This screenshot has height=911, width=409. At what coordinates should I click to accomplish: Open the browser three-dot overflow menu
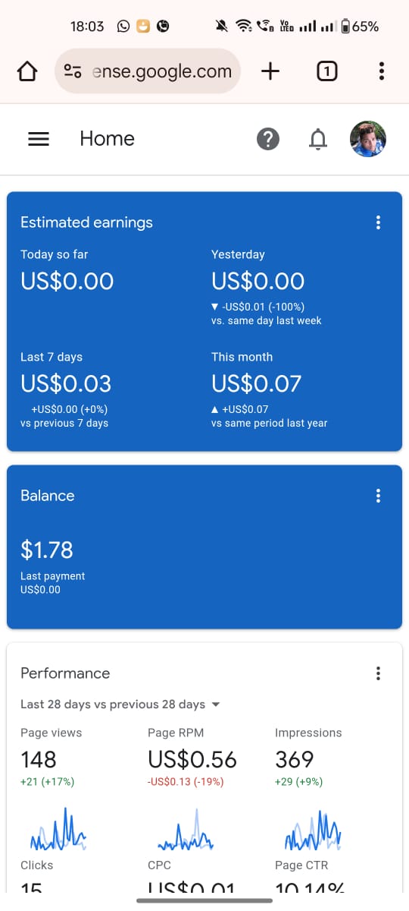click(381, 71)
